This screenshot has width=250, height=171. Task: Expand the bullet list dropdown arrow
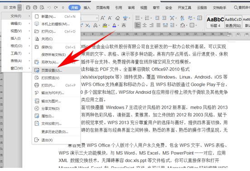[141, 18]
